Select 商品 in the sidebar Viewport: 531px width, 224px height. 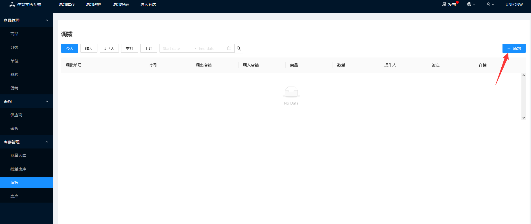pyautogui.click(x=27, y=34)
